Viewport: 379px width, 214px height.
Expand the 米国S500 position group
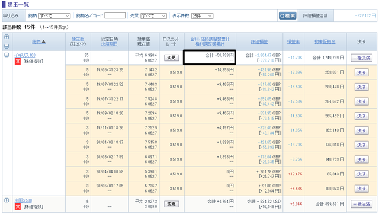7,200
